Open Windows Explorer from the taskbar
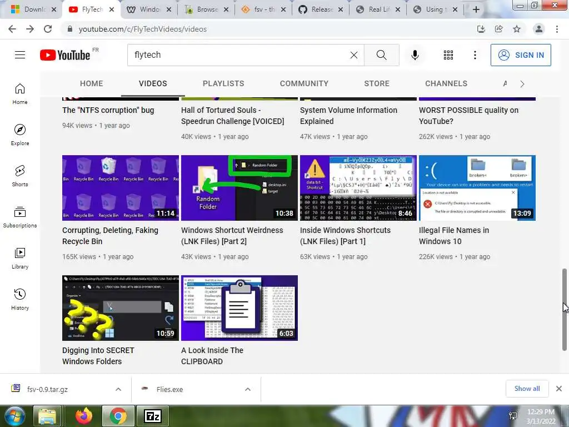The height and width of the screenshot is (427, 569). pos(47,416)
